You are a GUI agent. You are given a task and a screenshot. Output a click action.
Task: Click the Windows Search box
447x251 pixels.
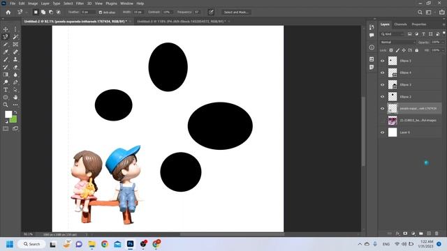coord(32,244)
